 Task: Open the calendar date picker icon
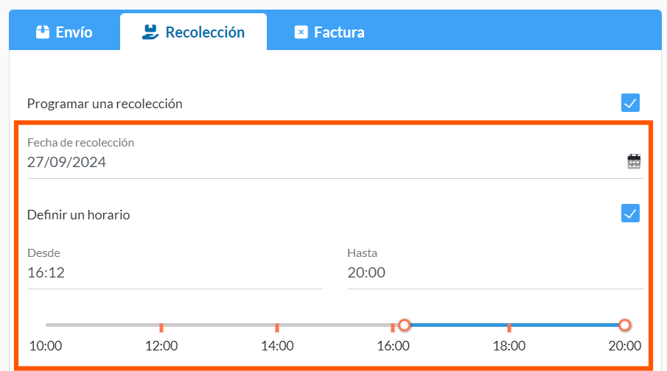click(634, 161)
